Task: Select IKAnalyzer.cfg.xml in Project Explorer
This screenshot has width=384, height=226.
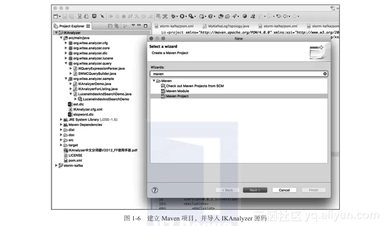Action: click(x=87, y=109)
